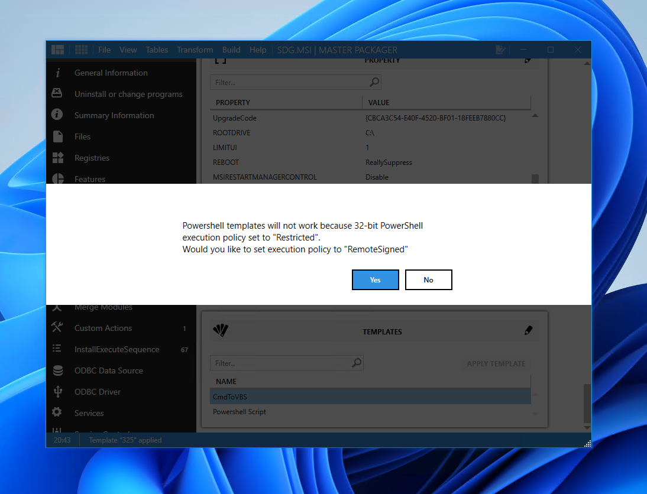Click the status bar time 20:43
Screen dimensions: 647x494
pos(62,440)
